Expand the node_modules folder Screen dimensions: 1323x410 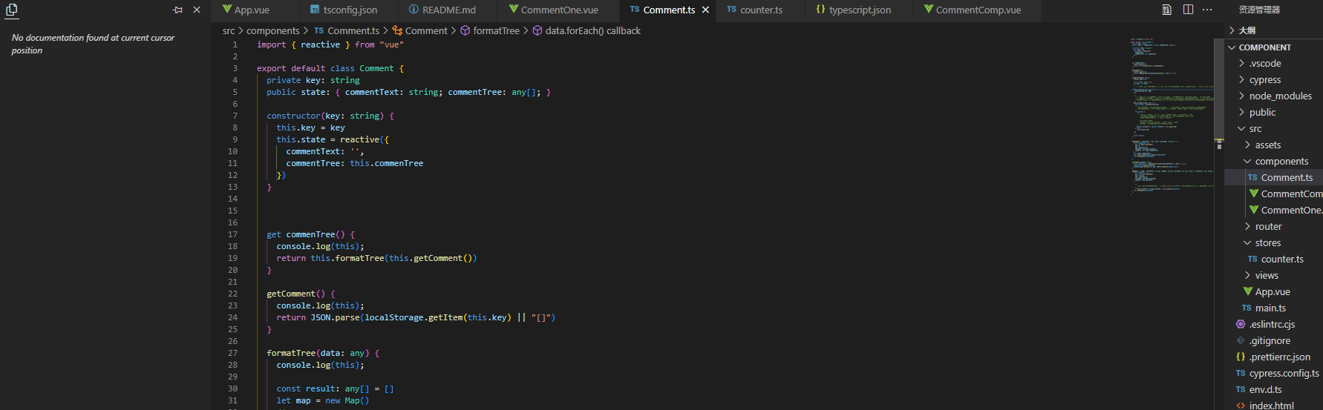tap(1280, 96)
